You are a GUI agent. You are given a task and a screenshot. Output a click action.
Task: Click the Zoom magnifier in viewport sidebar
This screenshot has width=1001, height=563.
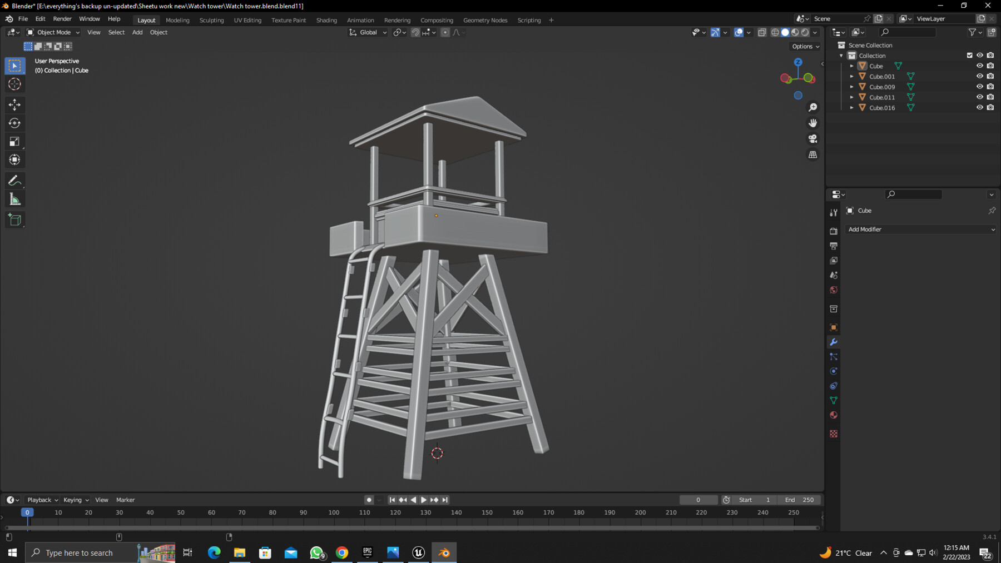813,107
